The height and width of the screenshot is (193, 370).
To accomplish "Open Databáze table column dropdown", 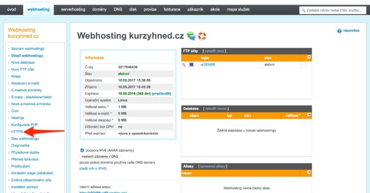I will pyautogui.click(x=309, y=115).
